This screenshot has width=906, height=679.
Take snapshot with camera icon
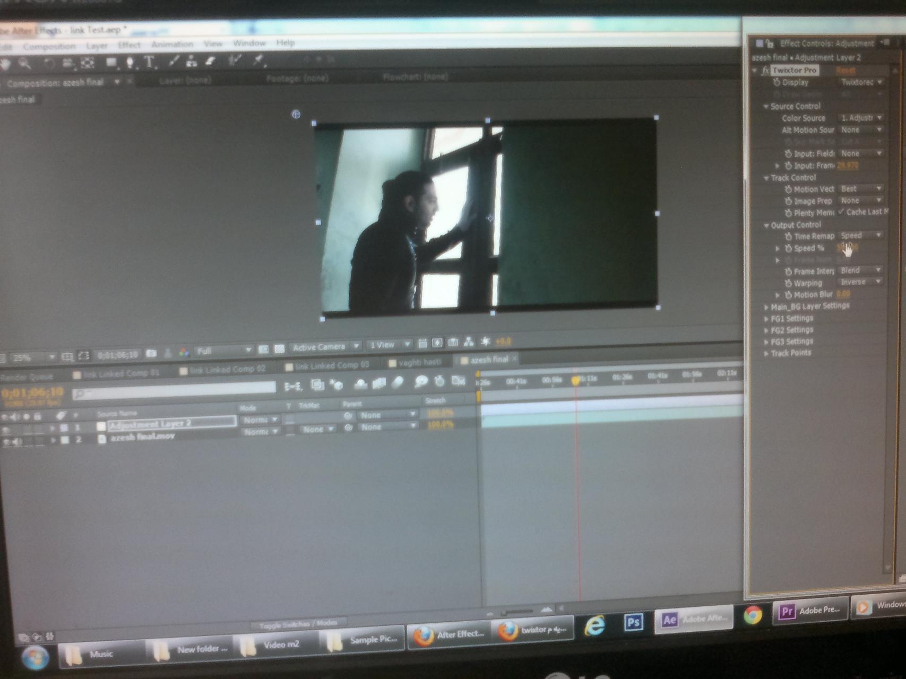[151, 353]
